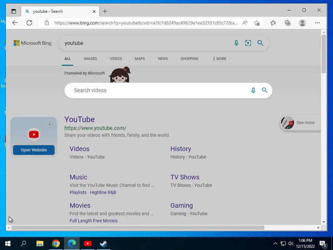Image resolution: width=333 pixels, height=250 pixels.
Task: Open the YouTube result title
Action: pyautogui.click(x=80, y=119)
